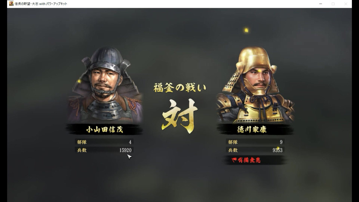Select 小山田信茂 commander portrait
The height and width of the screenshot is (202, 359).
105,85
